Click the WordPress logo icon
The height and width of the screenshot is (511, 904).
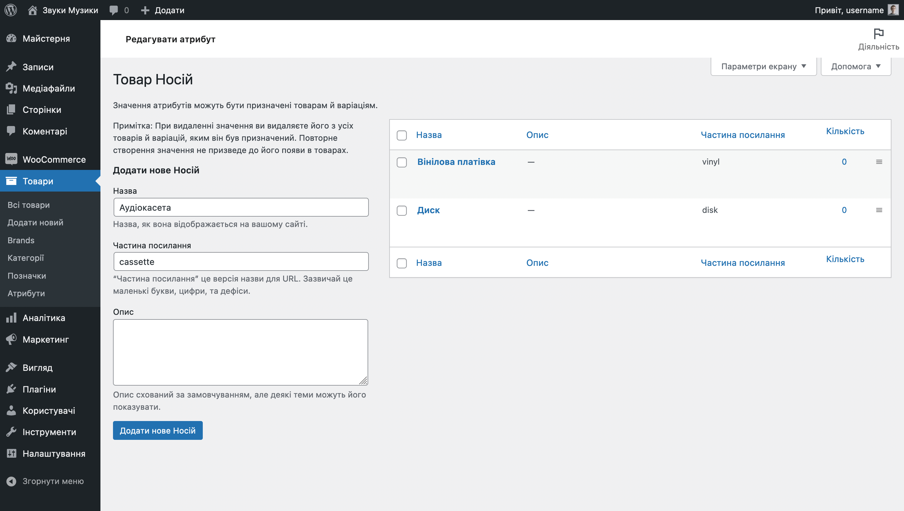tap(11, 10)
